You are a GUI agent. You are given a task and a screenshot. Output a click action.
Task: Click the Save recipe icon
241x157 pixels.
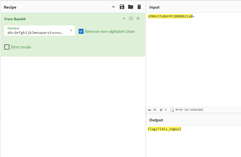pos(122,7)
